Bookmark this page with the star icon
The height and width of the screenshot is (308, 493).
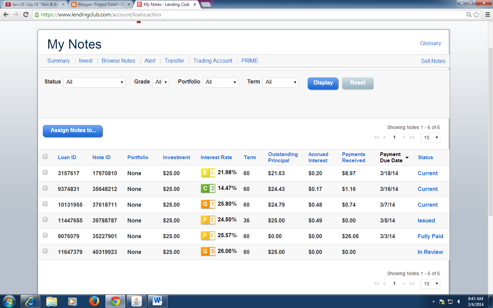tap(477, 15)
